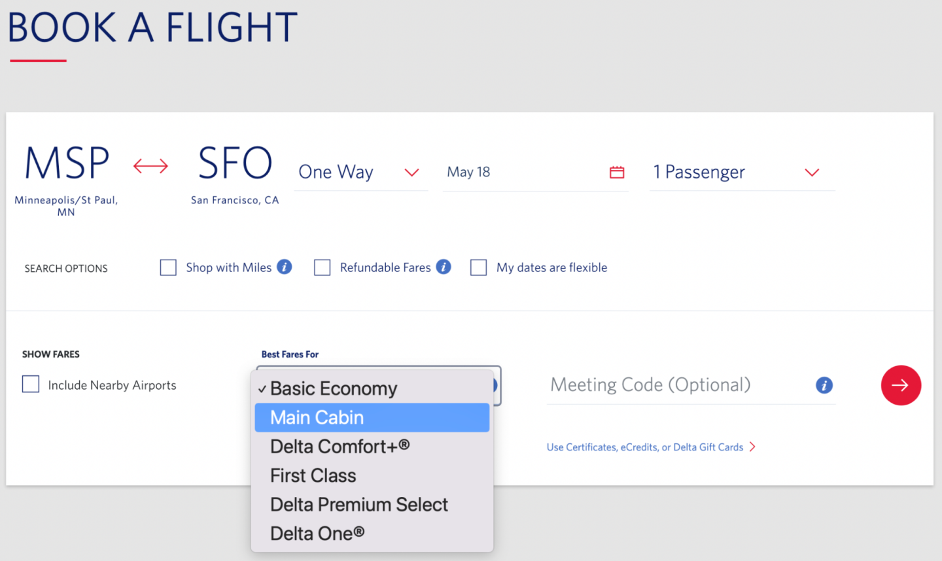Show info about Refundable Fares
The image size is (942, 561).
[x=444, y=267]
